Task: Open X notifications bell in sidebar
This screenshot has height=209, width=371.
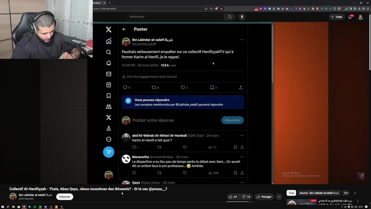Action: 109,63
